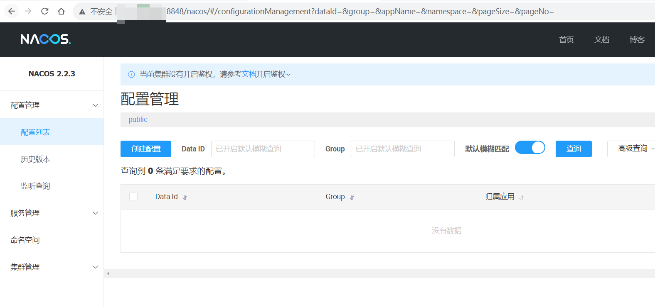Screen dimensions: 655x307
Task: Click the 配置管理 sidebar label
Action: coord(25,105)
